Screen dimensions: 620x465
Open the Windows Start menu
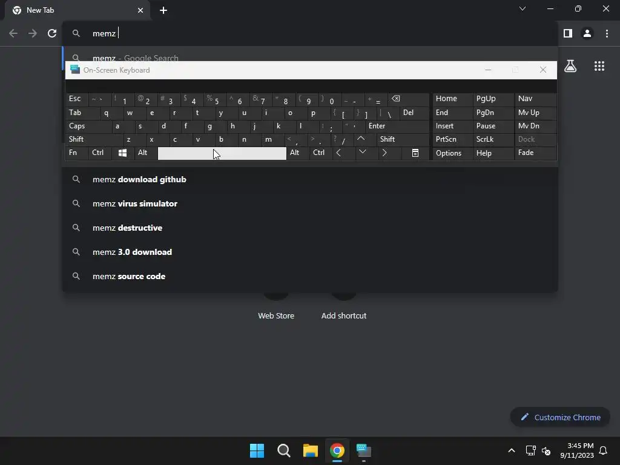pyautogui.click(x=257, y=450)
